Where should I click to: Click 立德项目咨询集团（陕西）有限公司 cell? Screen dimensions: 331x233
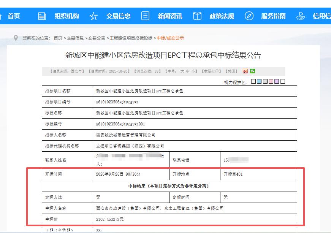coord(195,146)
